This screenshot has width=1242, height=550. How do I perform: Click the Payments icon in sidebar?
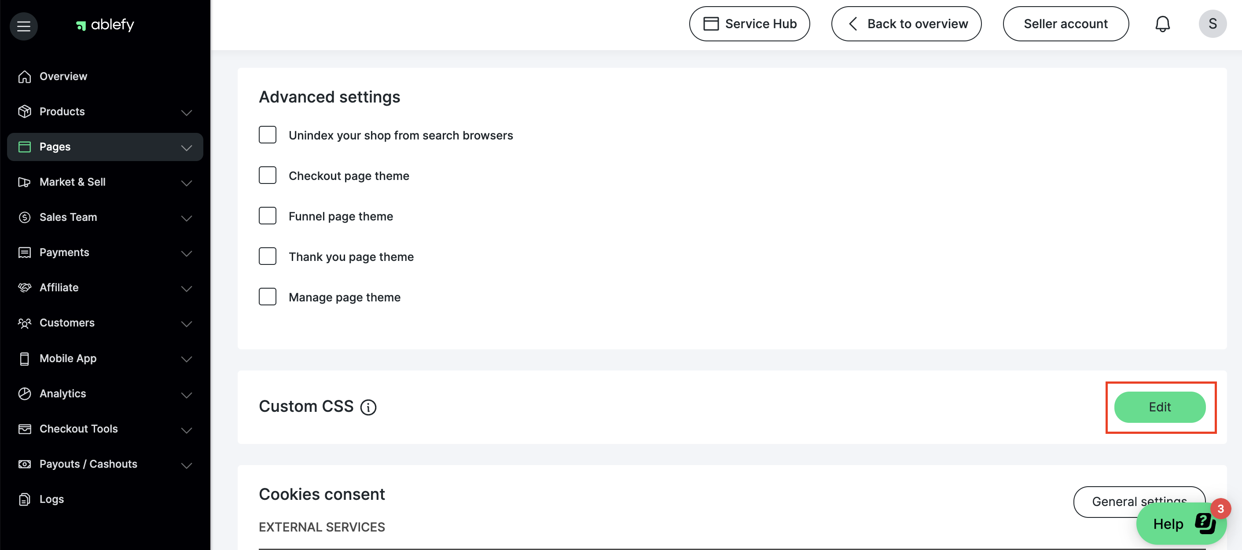click(x=25, y=252)
